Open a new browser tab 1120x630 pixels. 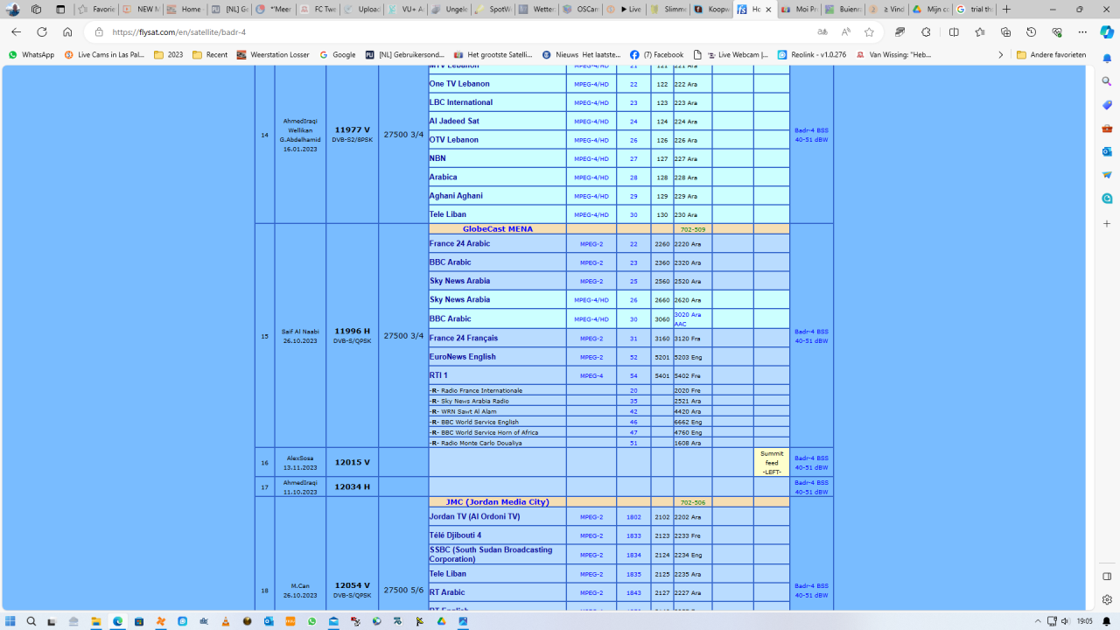point(1006,10)
